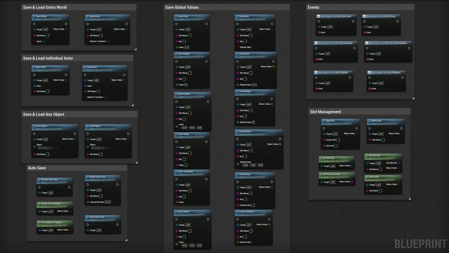Select the Get Save Directory node title

[x=331, y=174]
